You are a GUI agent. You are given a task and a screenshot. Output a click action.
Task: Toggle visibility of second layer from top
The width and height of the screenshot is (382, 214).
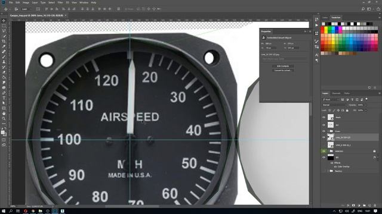point(324,125)
